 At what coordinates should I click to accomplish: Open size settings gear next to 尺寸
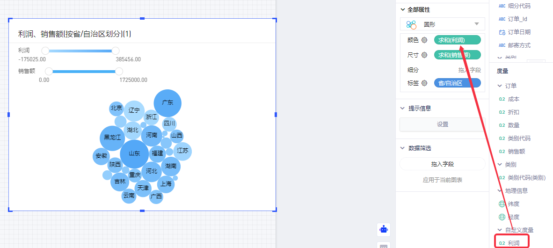[x=425, y=55]
